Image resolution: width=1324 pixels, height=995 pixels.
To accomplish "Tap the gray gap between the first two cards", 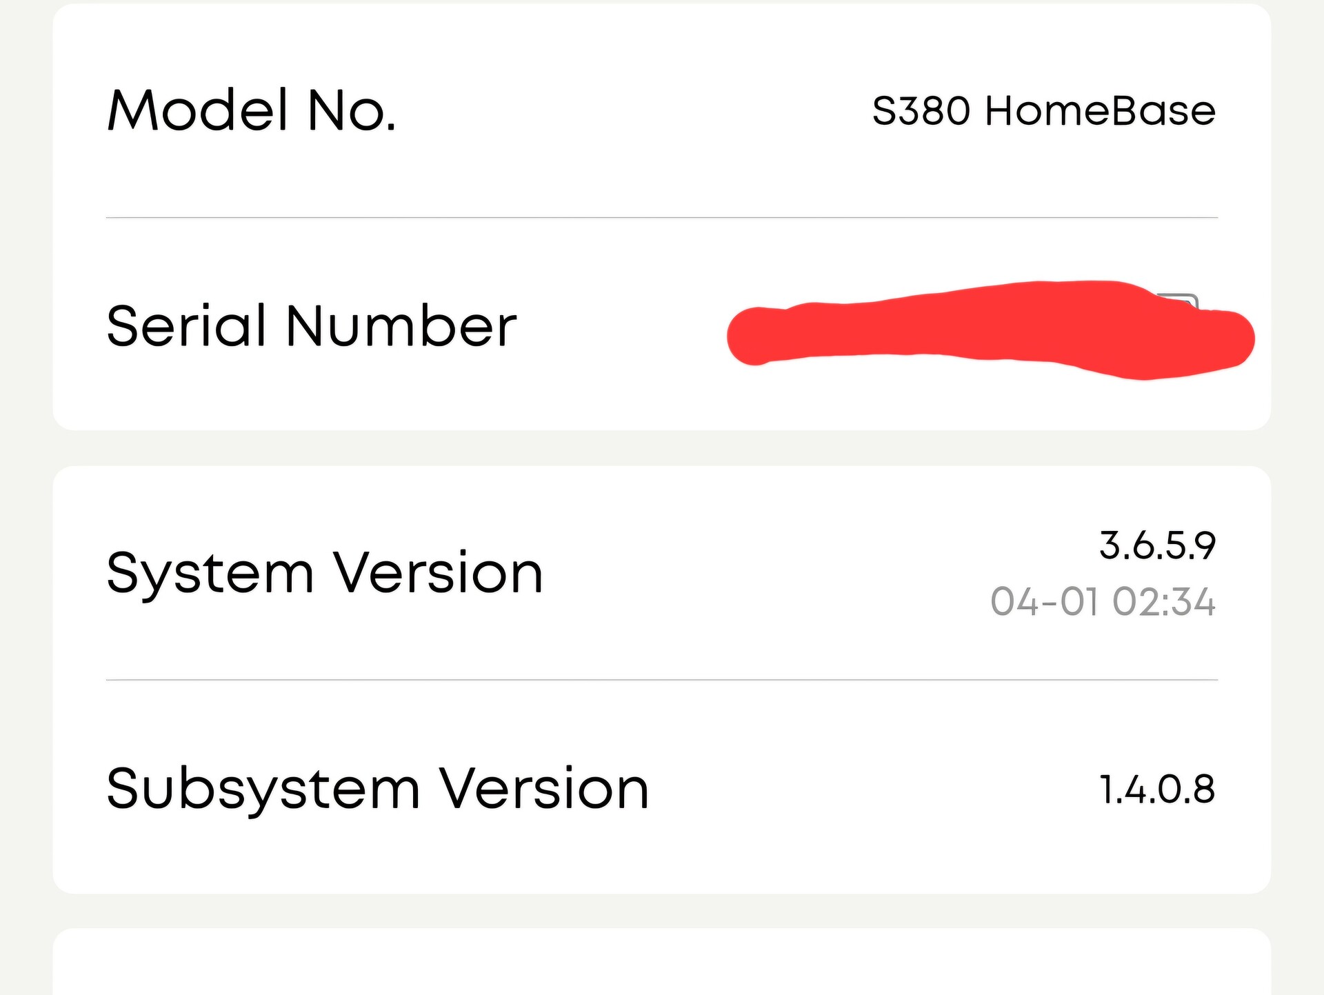I will [662, 448].
